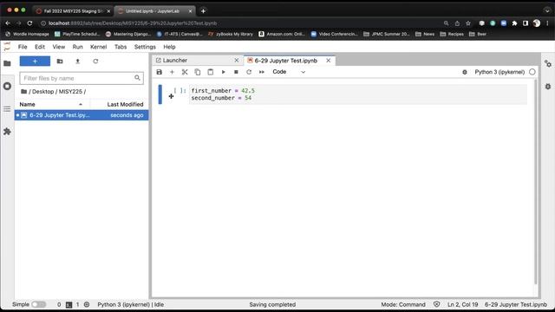
Task: Create a new folder in file browser
Action: click(x=60, y=62)
